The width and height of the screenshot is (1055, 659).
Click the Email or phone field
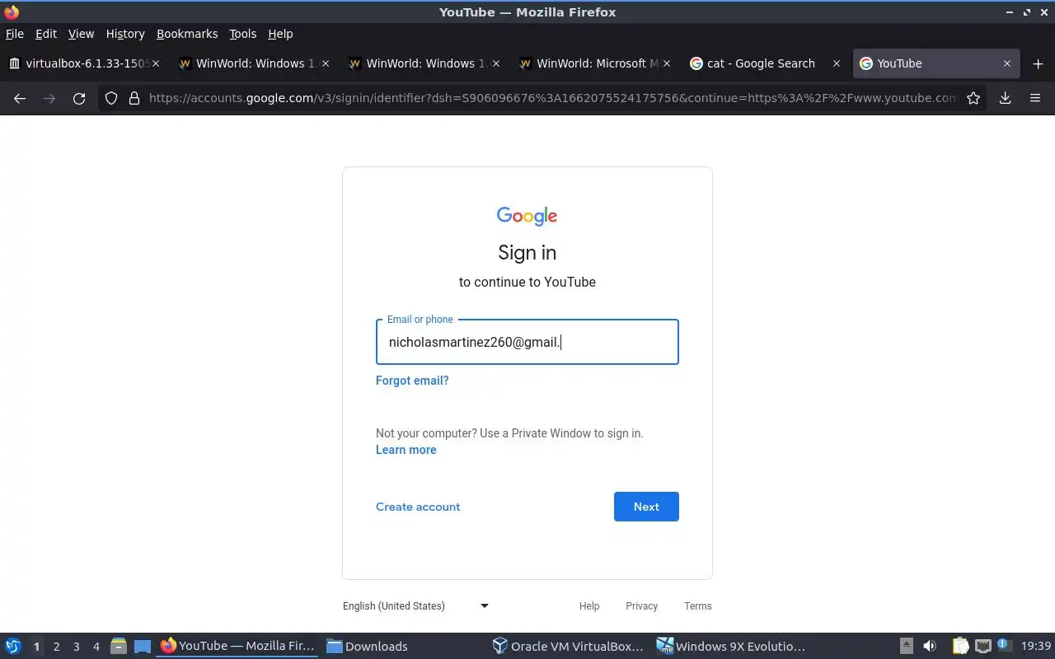(527, 342)
